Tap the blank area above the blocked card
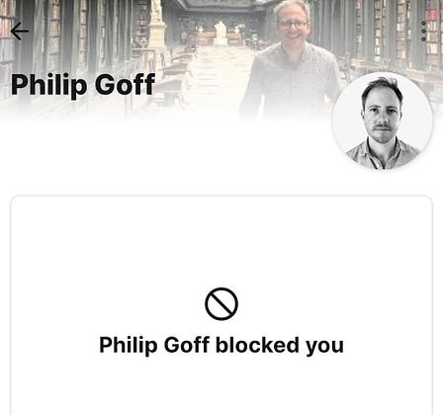443x415 pixels. (x=165, y=158)
